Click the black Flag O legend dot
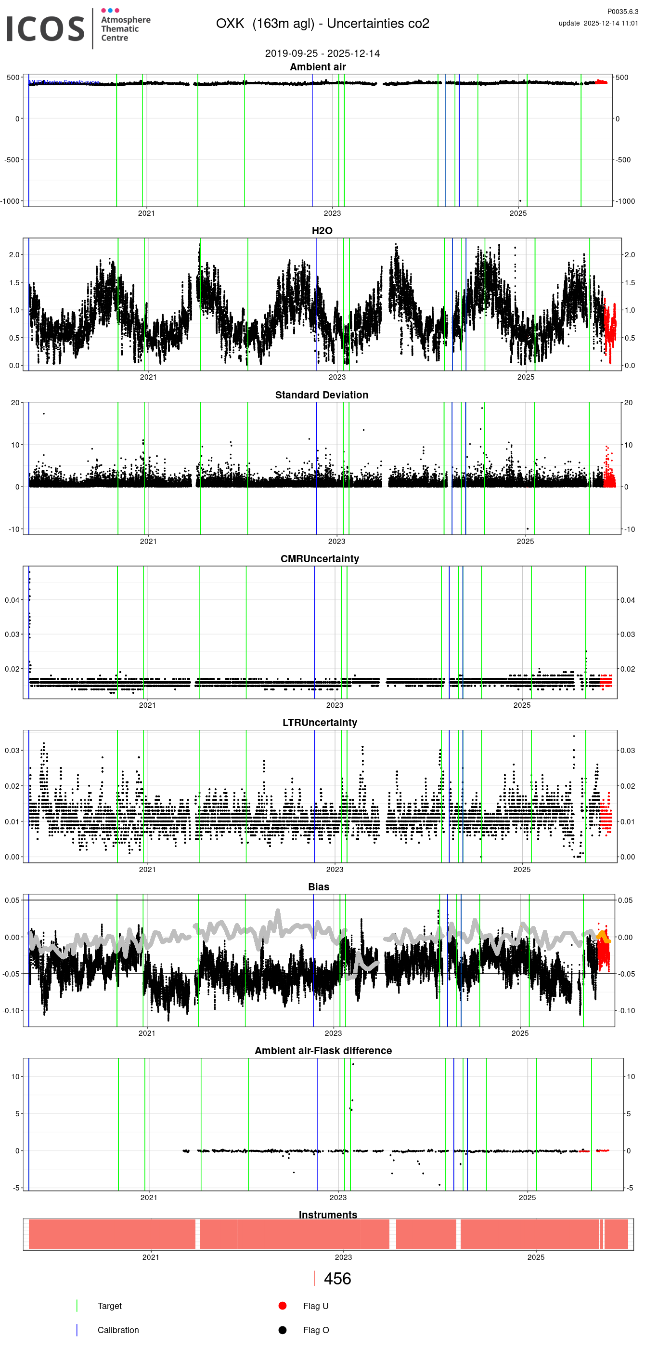The width and height of the screenshot is (645, 1349). tap(283, 1330)
